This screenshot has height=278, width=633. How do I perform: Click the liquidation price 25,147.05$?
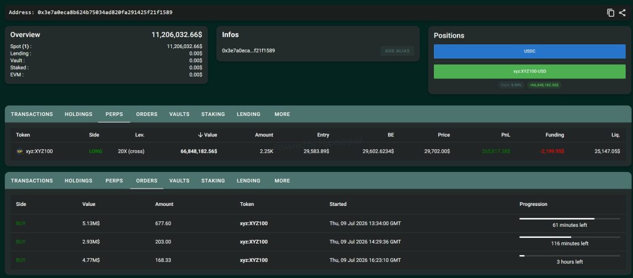607,151
